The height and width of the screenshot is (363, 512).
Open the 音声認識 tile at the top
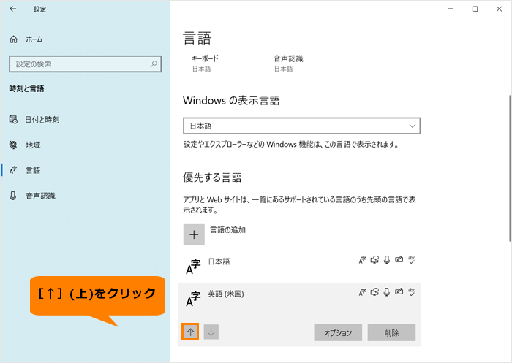[x=288, y=64]
